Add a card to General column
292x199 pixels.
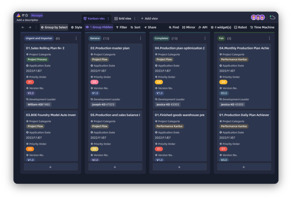click(x=115, y=167)
